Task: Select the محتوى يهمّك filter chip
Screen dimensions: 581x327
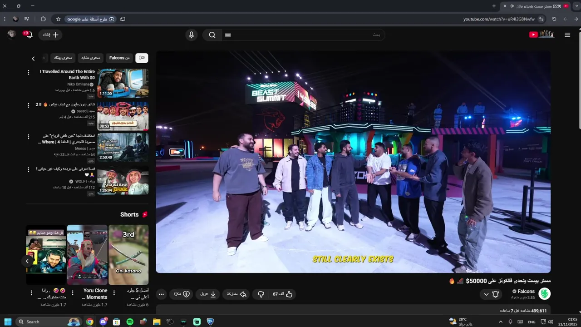Action: (63, 58)
